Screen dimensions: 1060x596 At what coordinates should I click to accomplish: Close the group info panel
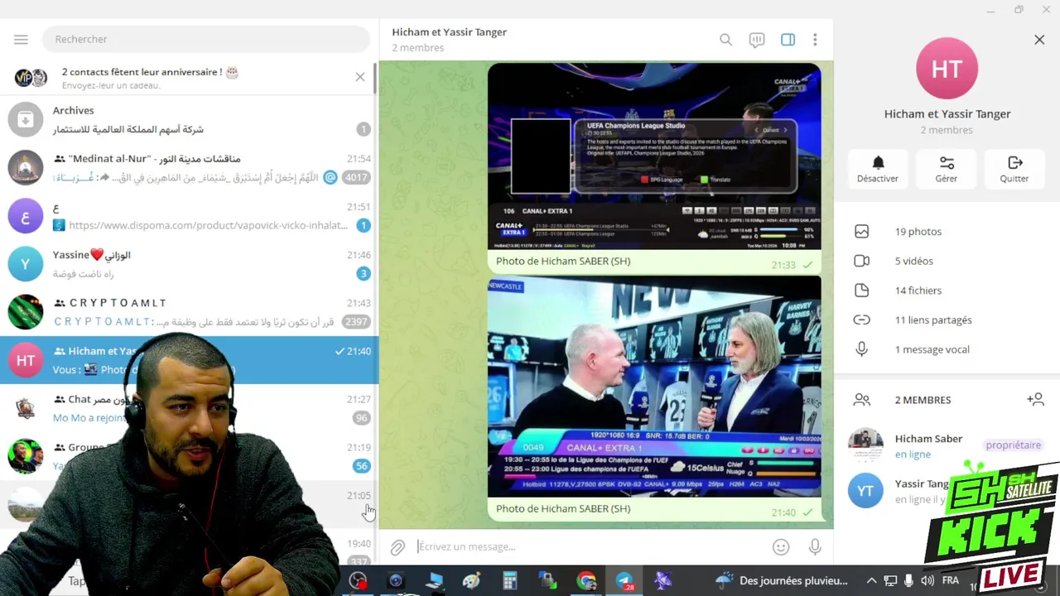(x=1039, y=39)
